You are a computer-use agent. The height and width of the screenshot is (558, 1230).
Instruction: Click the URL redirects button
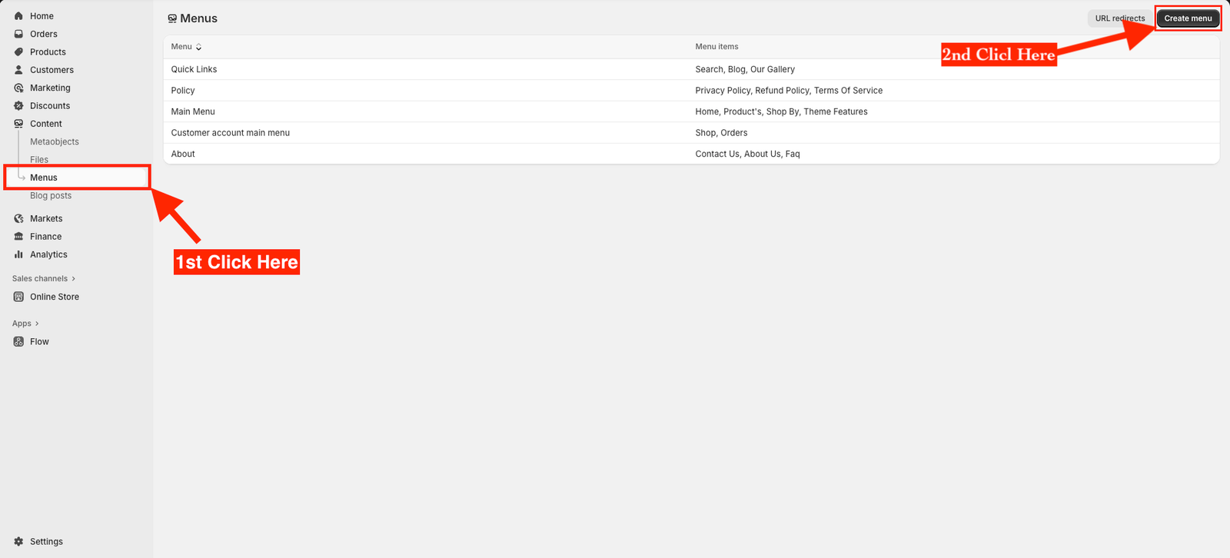click(1119, 18)
